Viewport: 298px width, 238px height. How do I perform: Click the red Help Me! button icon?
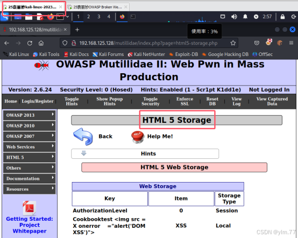(x=137, y=137)
